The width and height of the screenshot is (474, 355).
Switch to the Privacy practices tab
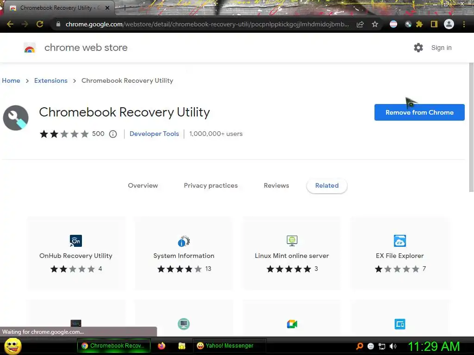point(211,186)
